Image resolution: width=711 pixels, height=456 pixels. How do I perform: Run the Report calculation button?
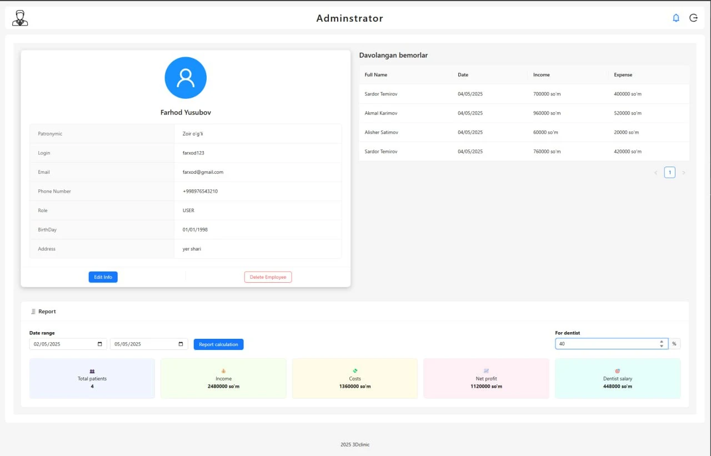(x=218, y=344)
